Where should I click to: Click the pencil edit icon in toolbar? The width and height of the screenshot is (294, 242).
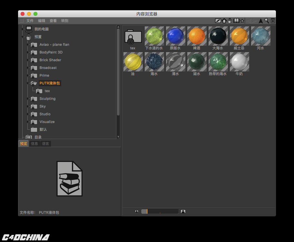218,21
